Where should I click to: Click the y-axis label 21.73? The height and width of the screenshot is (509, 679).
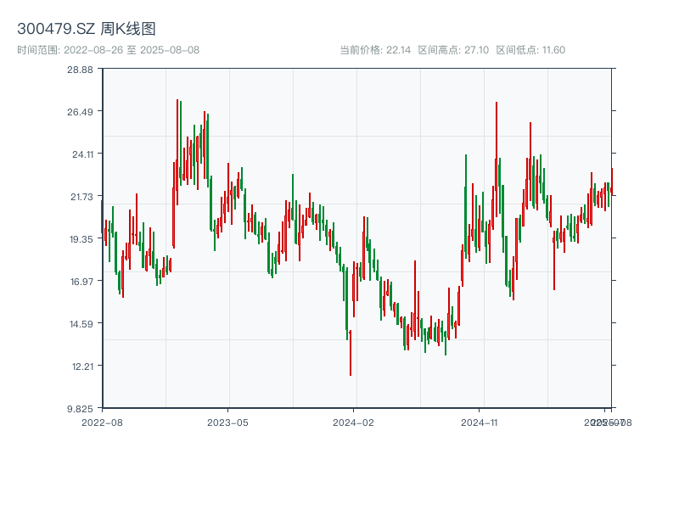(x=81, y=197)
